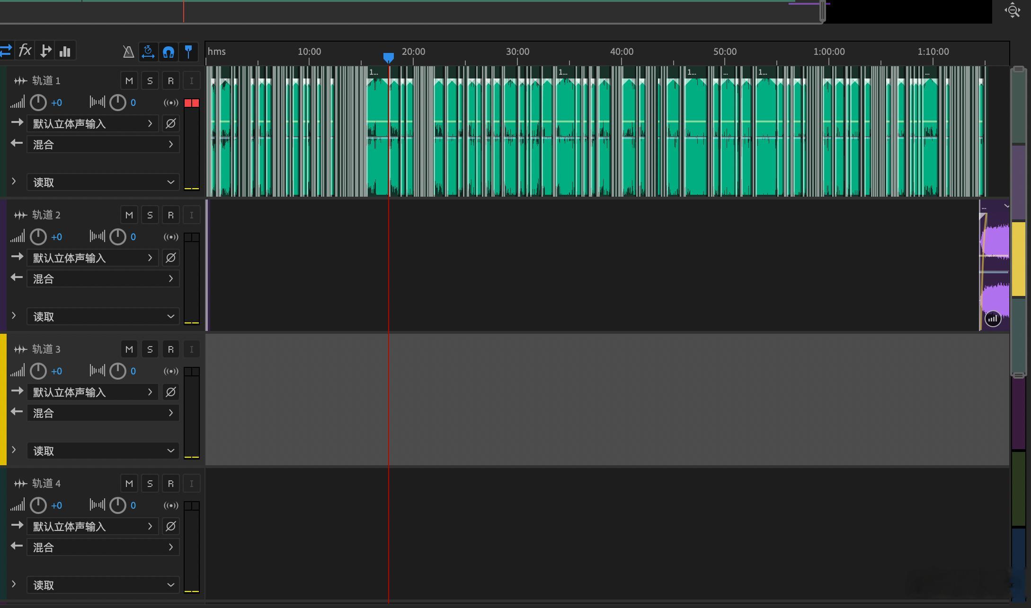Select track name 轨道 4
Image resolution: width=1031 pixels, height=608 pixels.
pyautogui.click(x=46, y=484)
